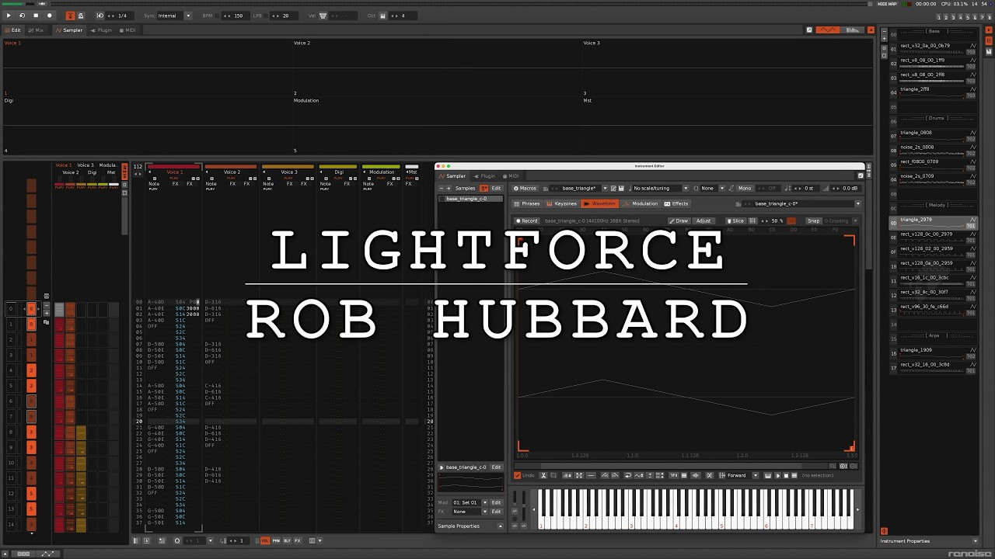Click the auto-slice markers icon beside Slice

click(752, 220)
